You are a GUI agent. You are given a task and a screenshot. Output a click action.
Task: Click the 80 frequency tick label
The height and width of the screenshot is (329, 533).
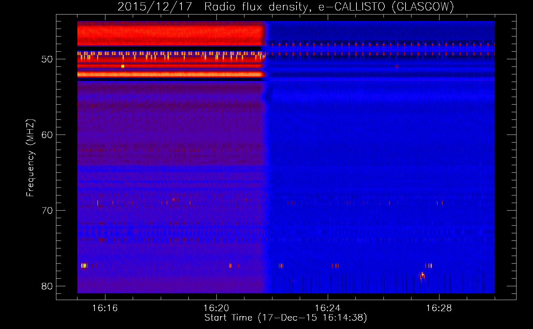tap(47, 286)
